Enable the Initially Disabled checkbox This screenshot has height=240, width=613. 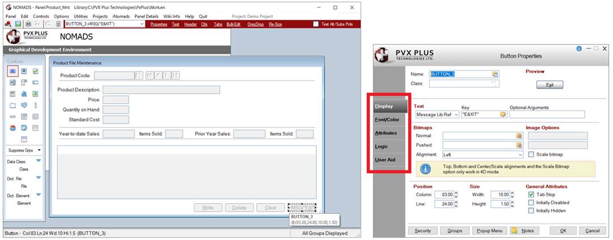point(531,203)
